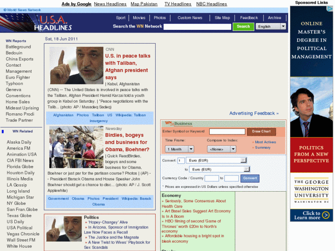Open the Feedback navigation item

(249, 18)
